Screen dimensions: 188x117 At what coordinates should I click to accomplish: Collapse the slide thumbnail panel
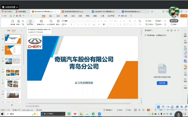[x=22, y=30]
